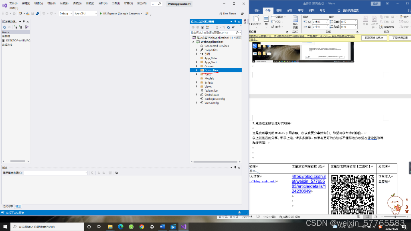The width and height of the screenshot is (411, 231).
Task: Pin the Server Explorer panel
Action: (x=24, y=22)
